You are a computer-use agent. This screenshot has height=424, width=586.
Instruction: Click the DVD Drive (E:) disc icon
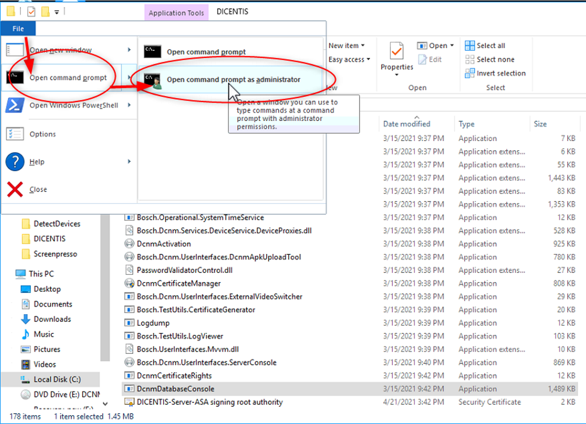pyautogui.click(x=26, y=395)
